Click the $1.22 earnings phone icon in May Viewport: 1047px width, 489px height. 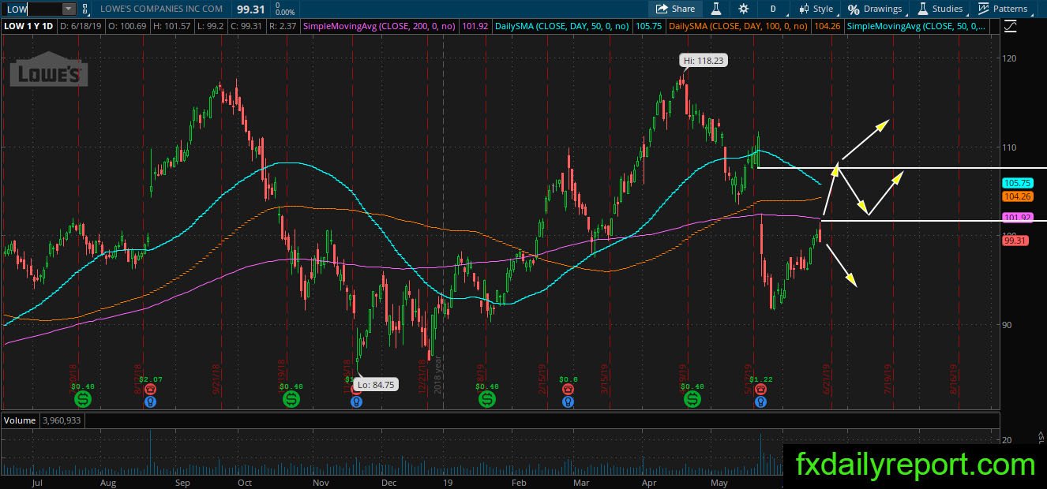(x=760, y=390)
